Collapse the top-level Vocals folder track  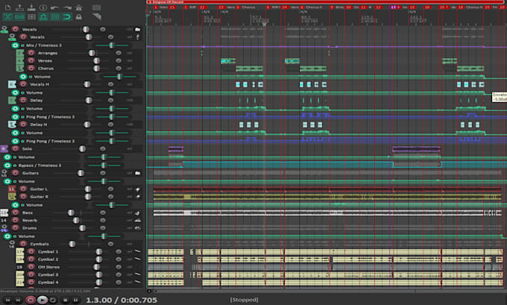pos(4,29)
